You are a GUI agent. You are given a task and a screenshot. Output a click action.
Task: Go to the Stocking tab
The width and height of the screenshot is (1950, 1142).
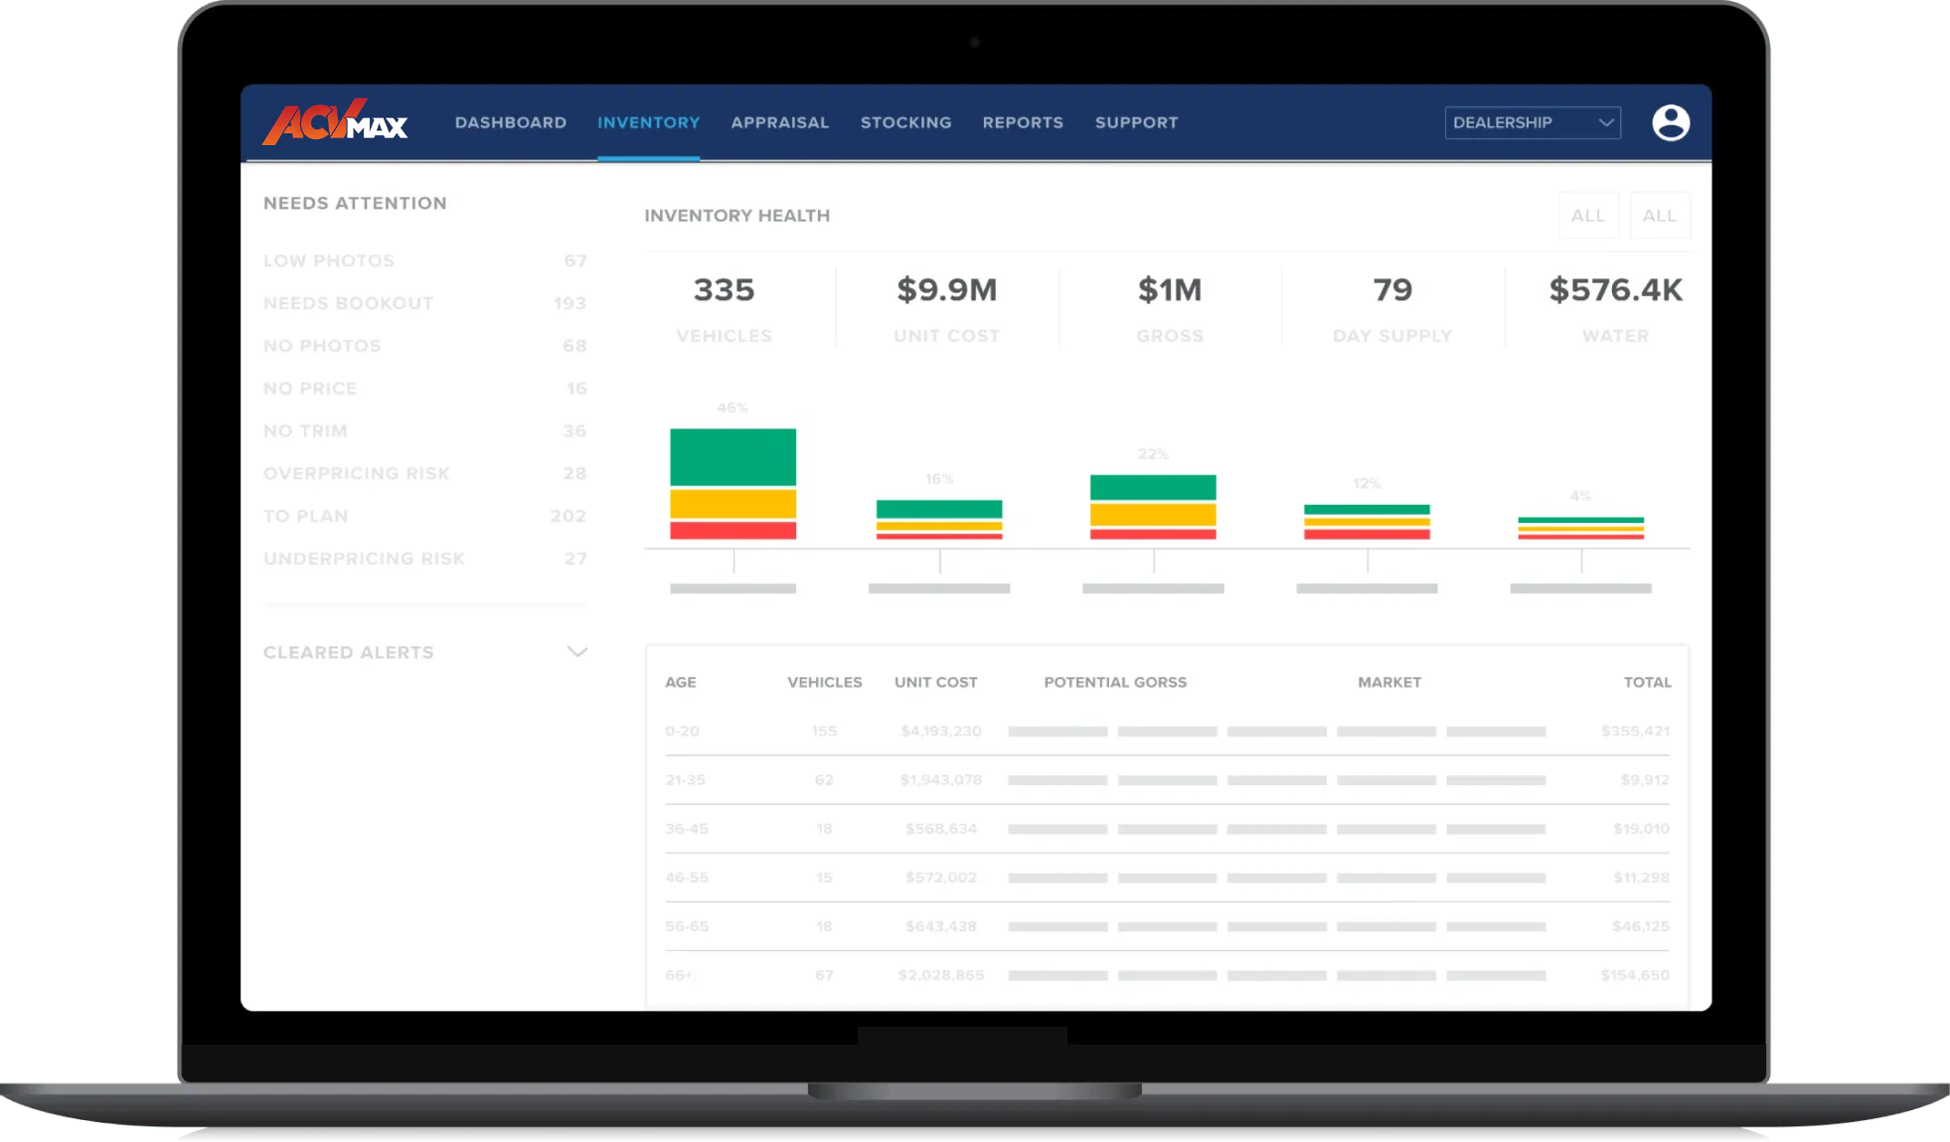(x=905, y=122)
